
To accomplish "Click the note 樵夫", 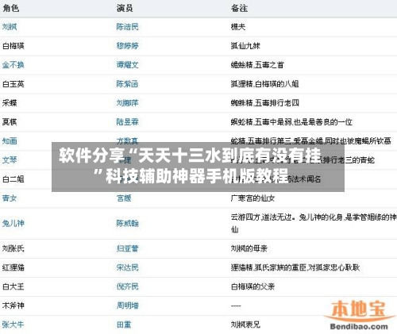I will pyautogui.click(x=238, y=27).
